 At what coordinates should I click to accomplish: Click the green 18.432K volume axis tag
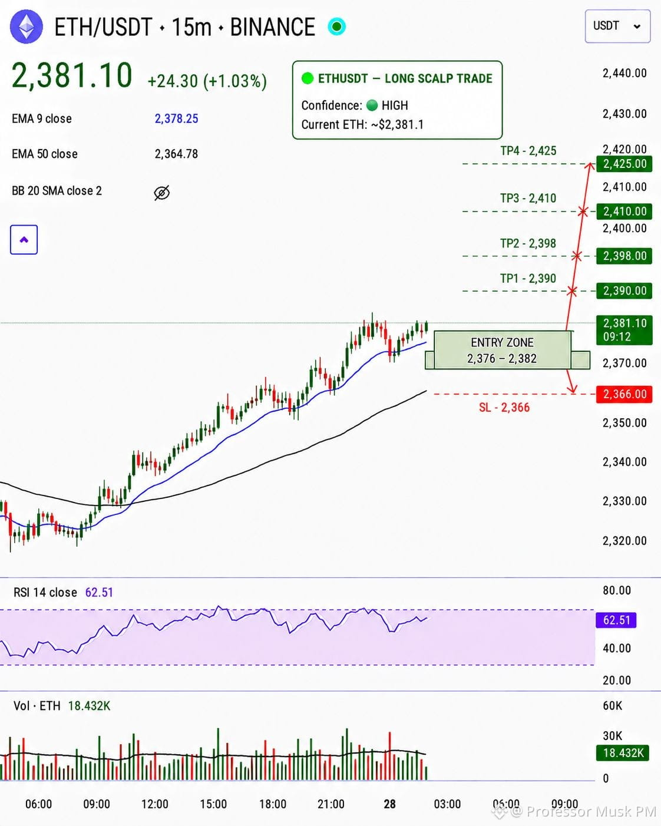point(623,753)
